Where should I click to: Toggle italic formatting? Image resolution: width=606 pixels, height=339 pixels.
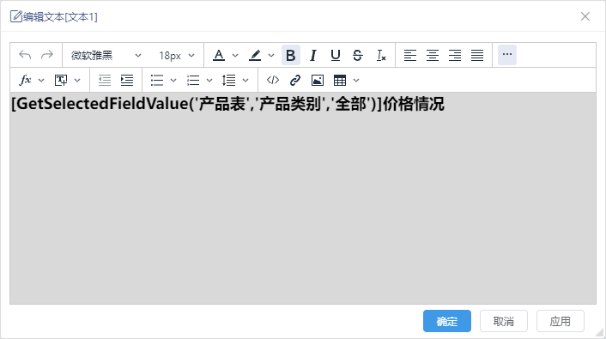pyautogui.click(x=313, y=55)
